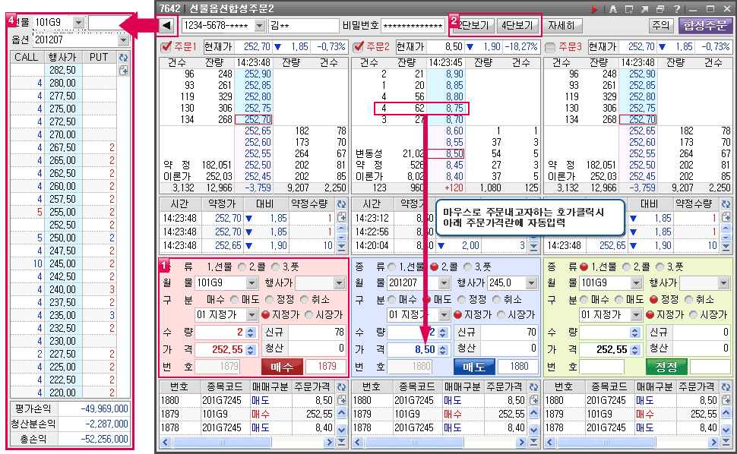The height and width of the screenshot is (454, 737).
Task: Click red 매수 buy button
Action: click(282, 367)
